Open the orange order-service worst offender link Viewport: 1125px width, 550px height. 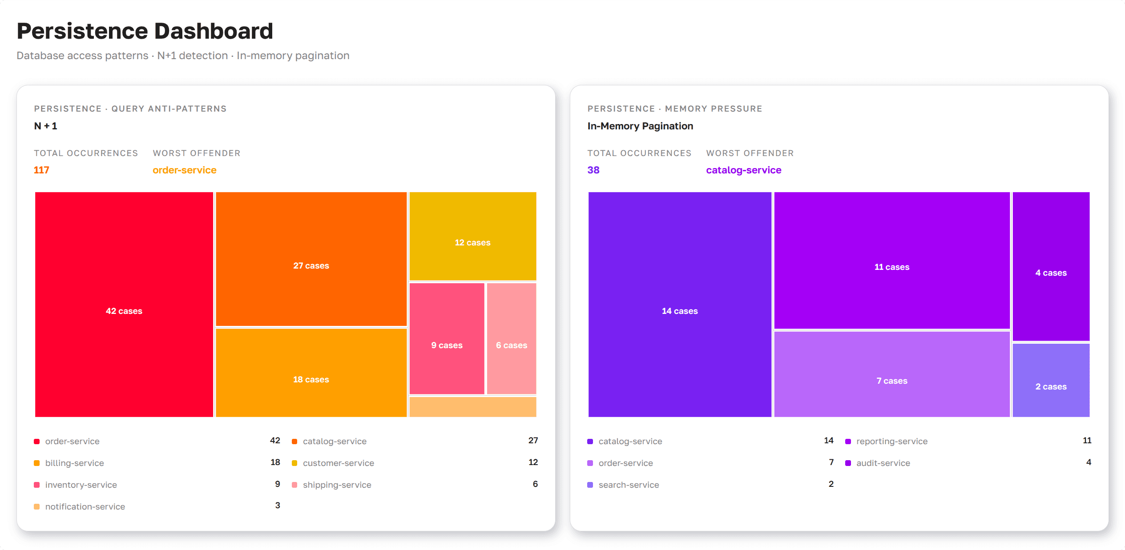[x=184, y=170]
